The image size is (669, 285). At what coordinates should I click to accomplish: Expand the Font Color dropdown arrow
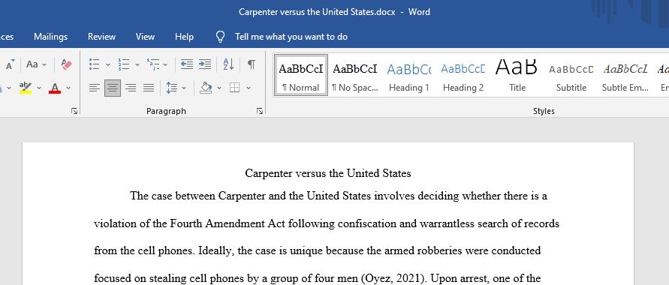[68, 88]
